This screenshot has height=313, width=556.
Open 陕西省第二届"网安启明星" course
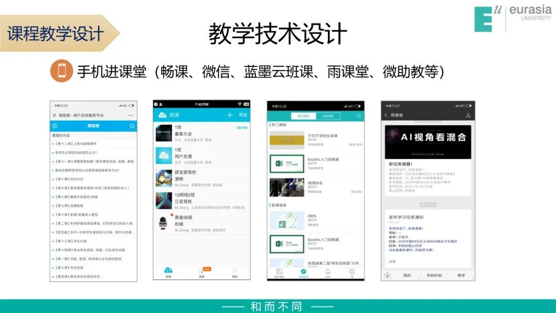[316, 263]
